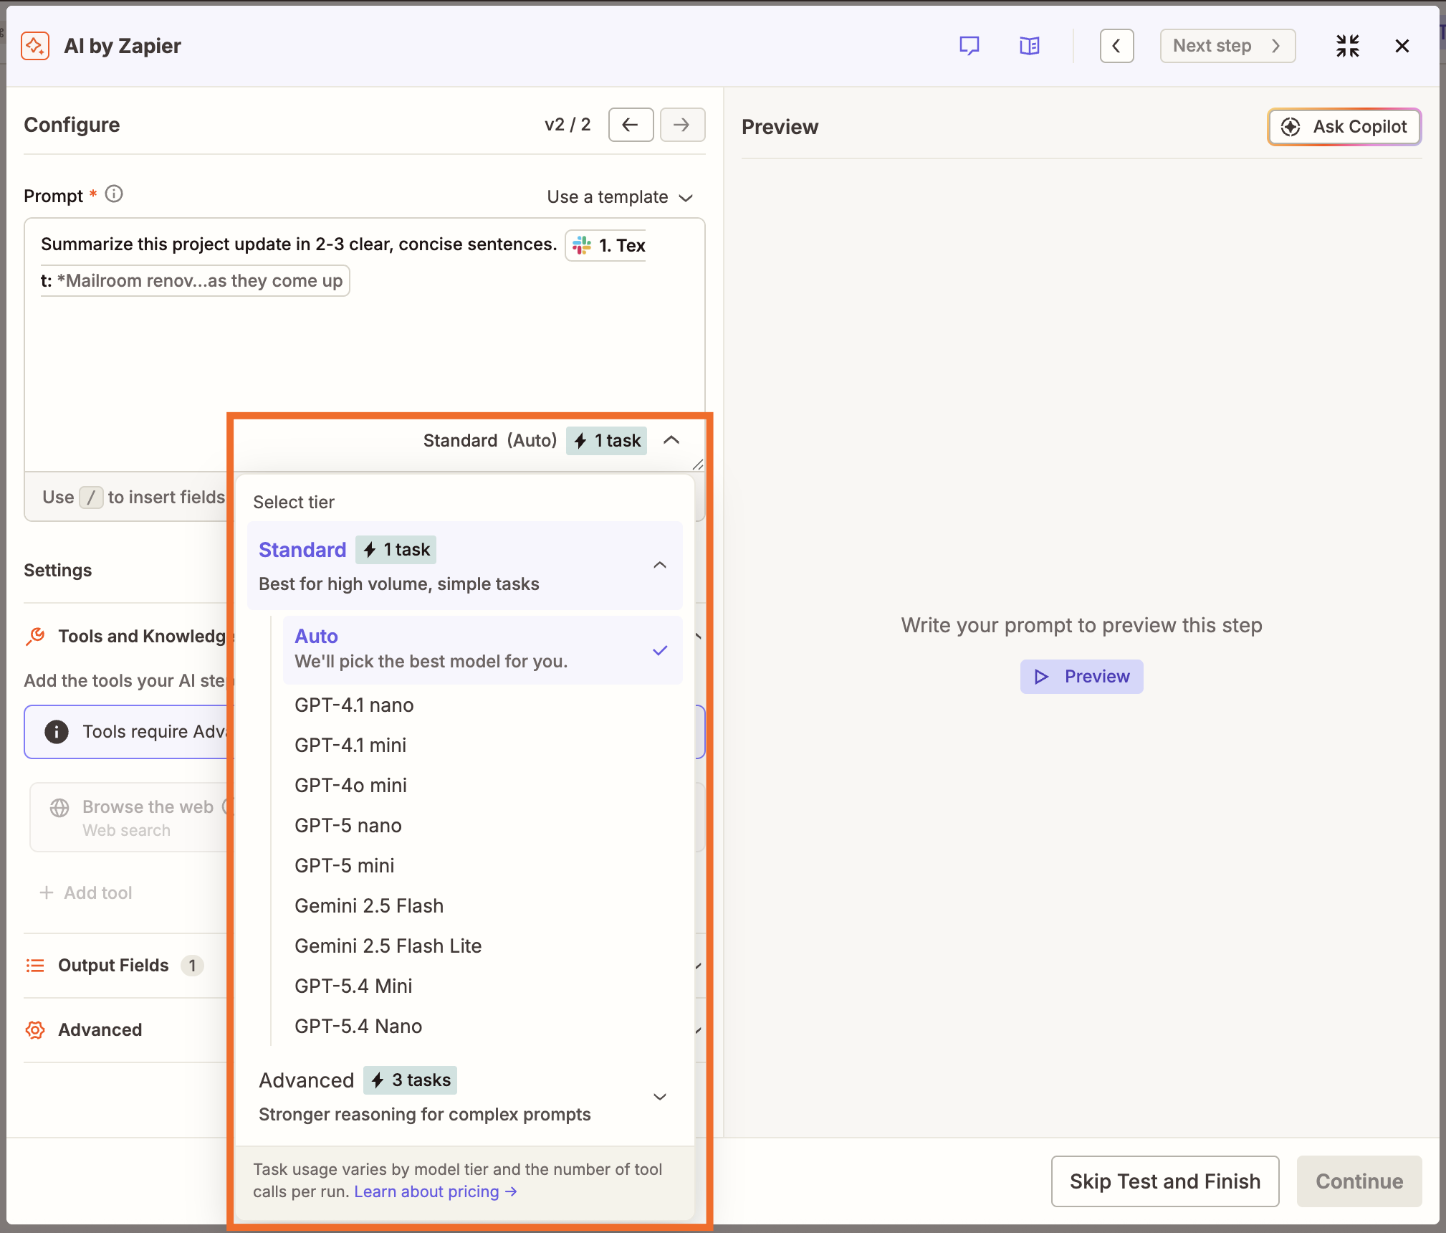The width and height of the screenshot is (1446, 1233).
Task: Click the '1 task' badge in model selector
Action: (x=607, y=440)
